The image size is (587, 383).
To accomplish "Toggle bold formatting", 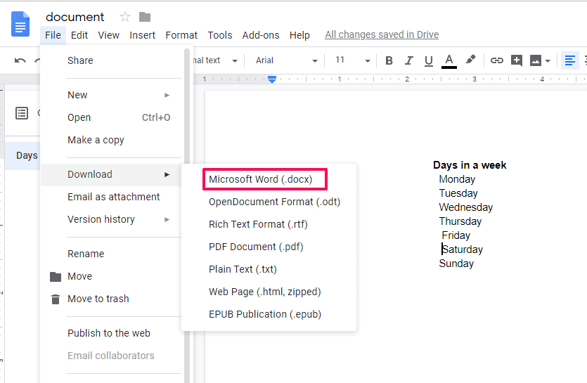I will pyautogui.click(x=389, y=60).
